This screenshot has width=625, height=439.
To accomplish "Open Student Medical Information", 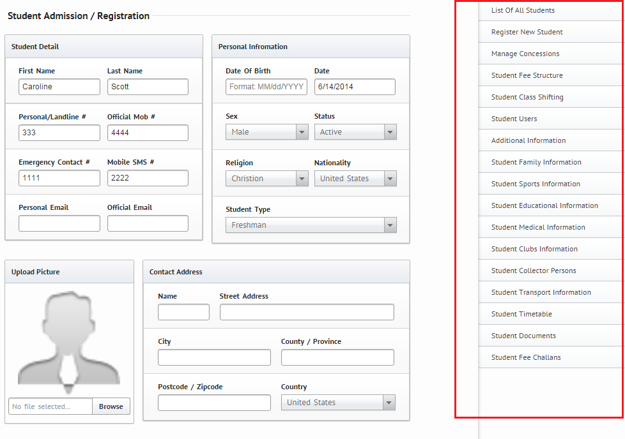I will pyautogui.click(x=537, y=227).
